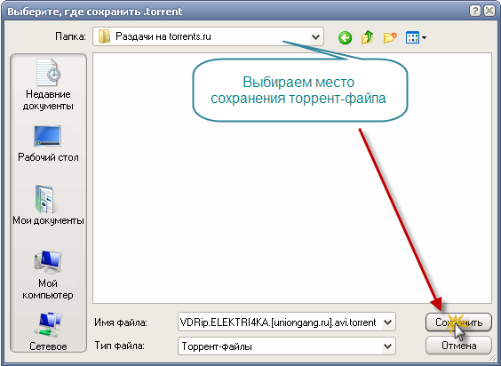Expand the Тип файла dropdown arrow

point(387,346)
